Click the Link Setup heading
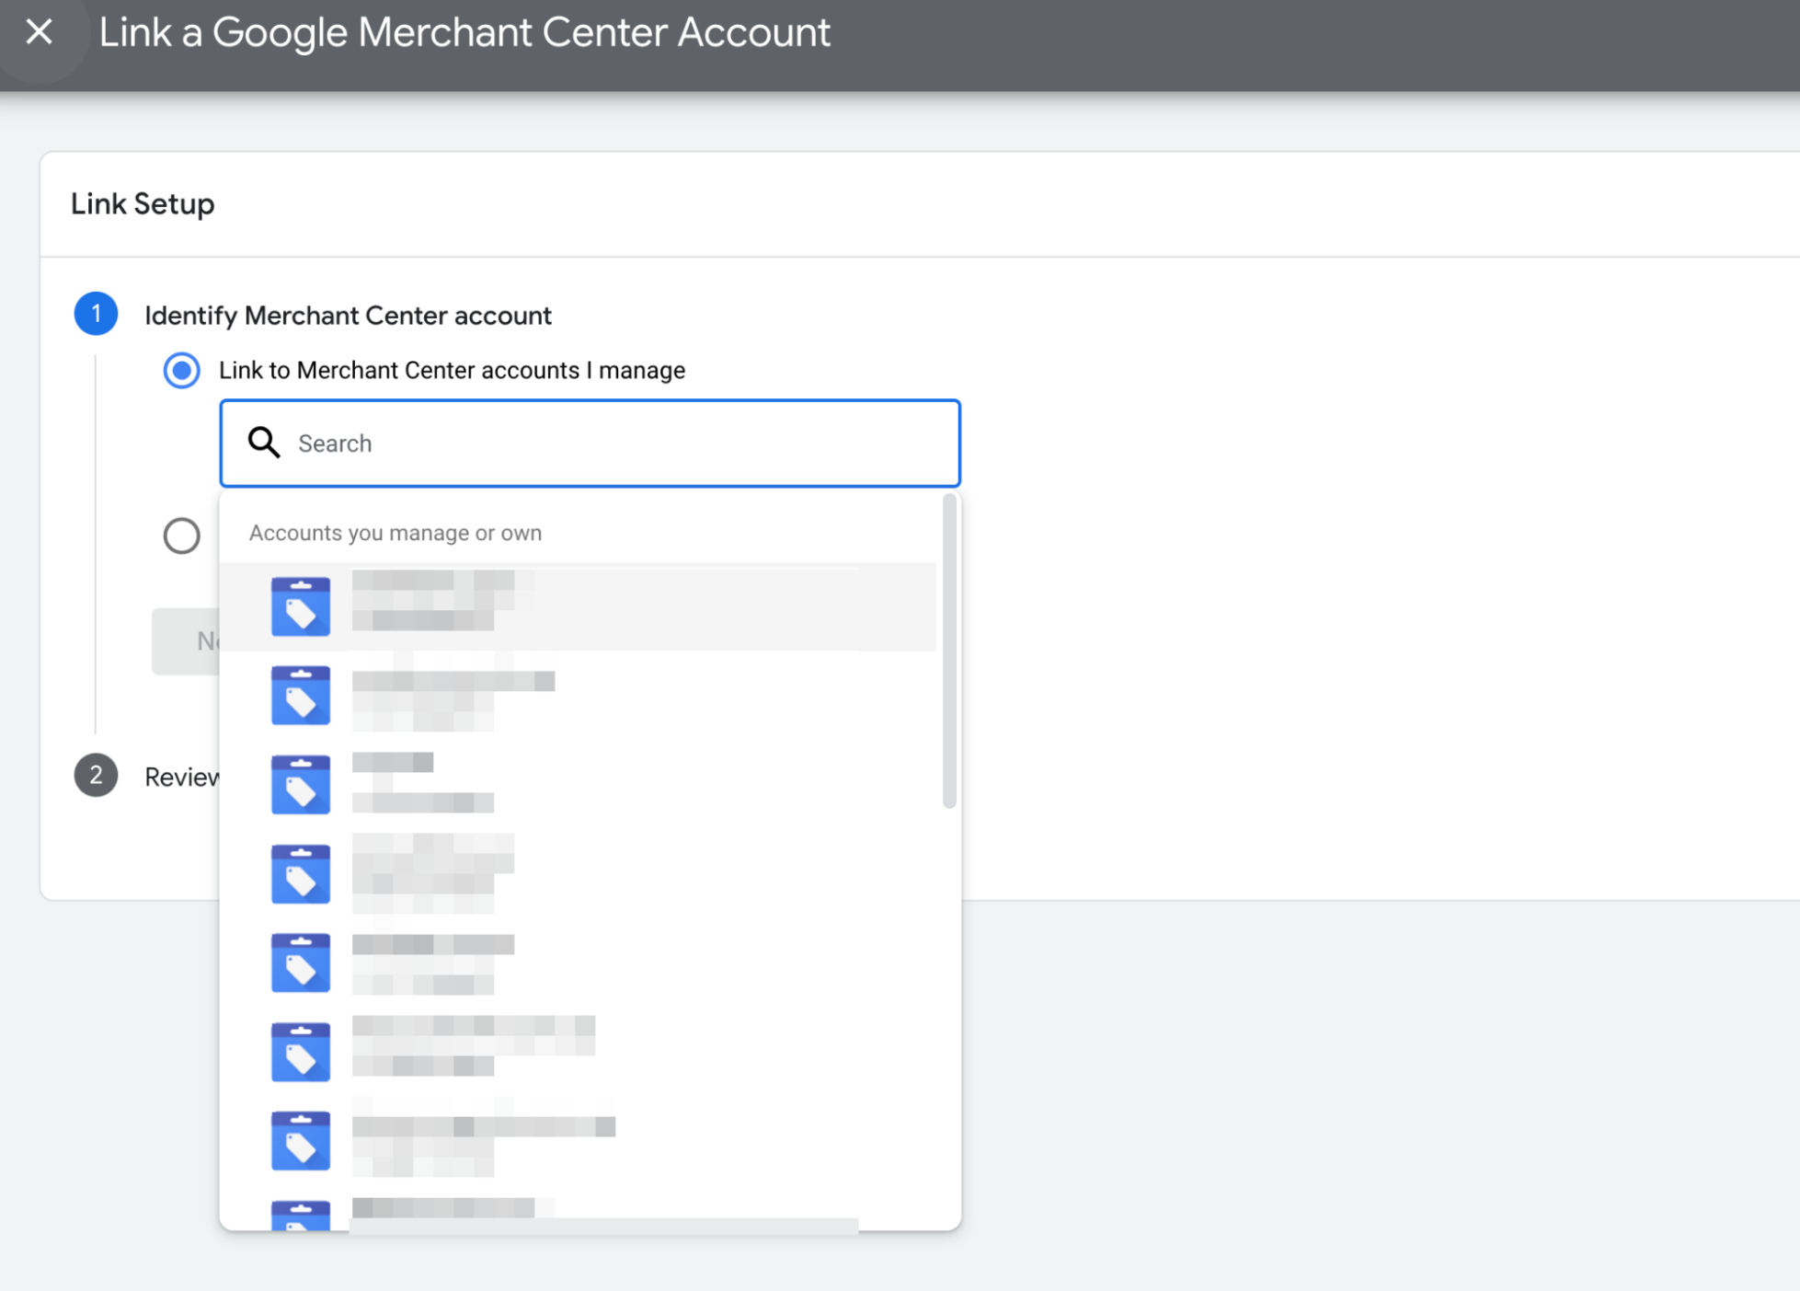 click(x=143, y=204)
